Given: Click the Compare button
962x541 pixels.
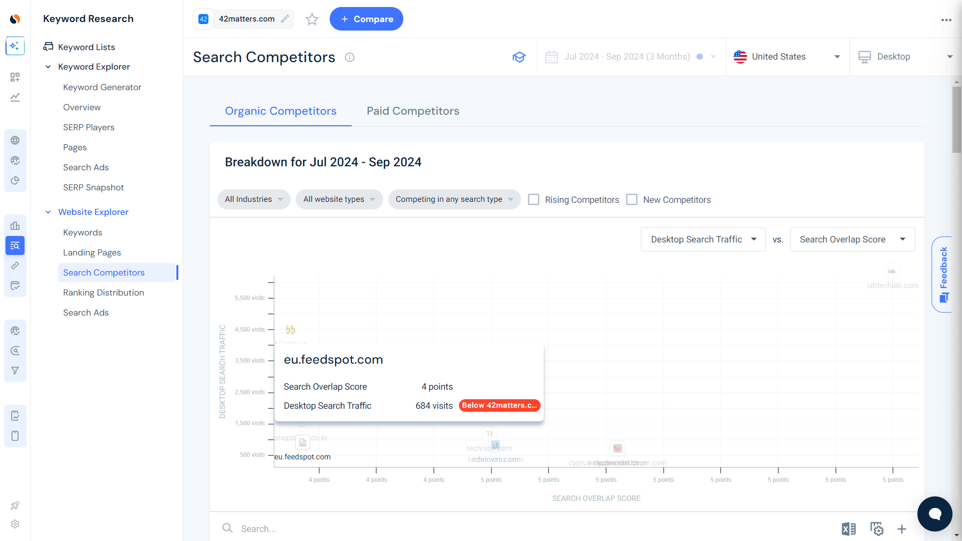Looking at the screenshot, I should [366, 19].
